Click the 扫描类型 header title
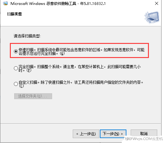The height and width of the screenshot is (143, 164). tap(14, 14)
